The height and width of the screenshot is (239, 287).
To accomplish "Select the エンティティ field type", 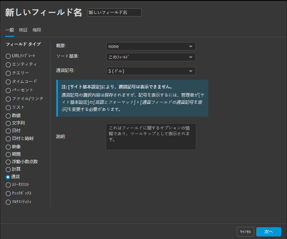I will [x=8, y=64].
